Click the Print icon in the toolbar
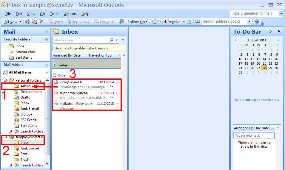This screenshot has height=170, width=285. click(28, 22)
